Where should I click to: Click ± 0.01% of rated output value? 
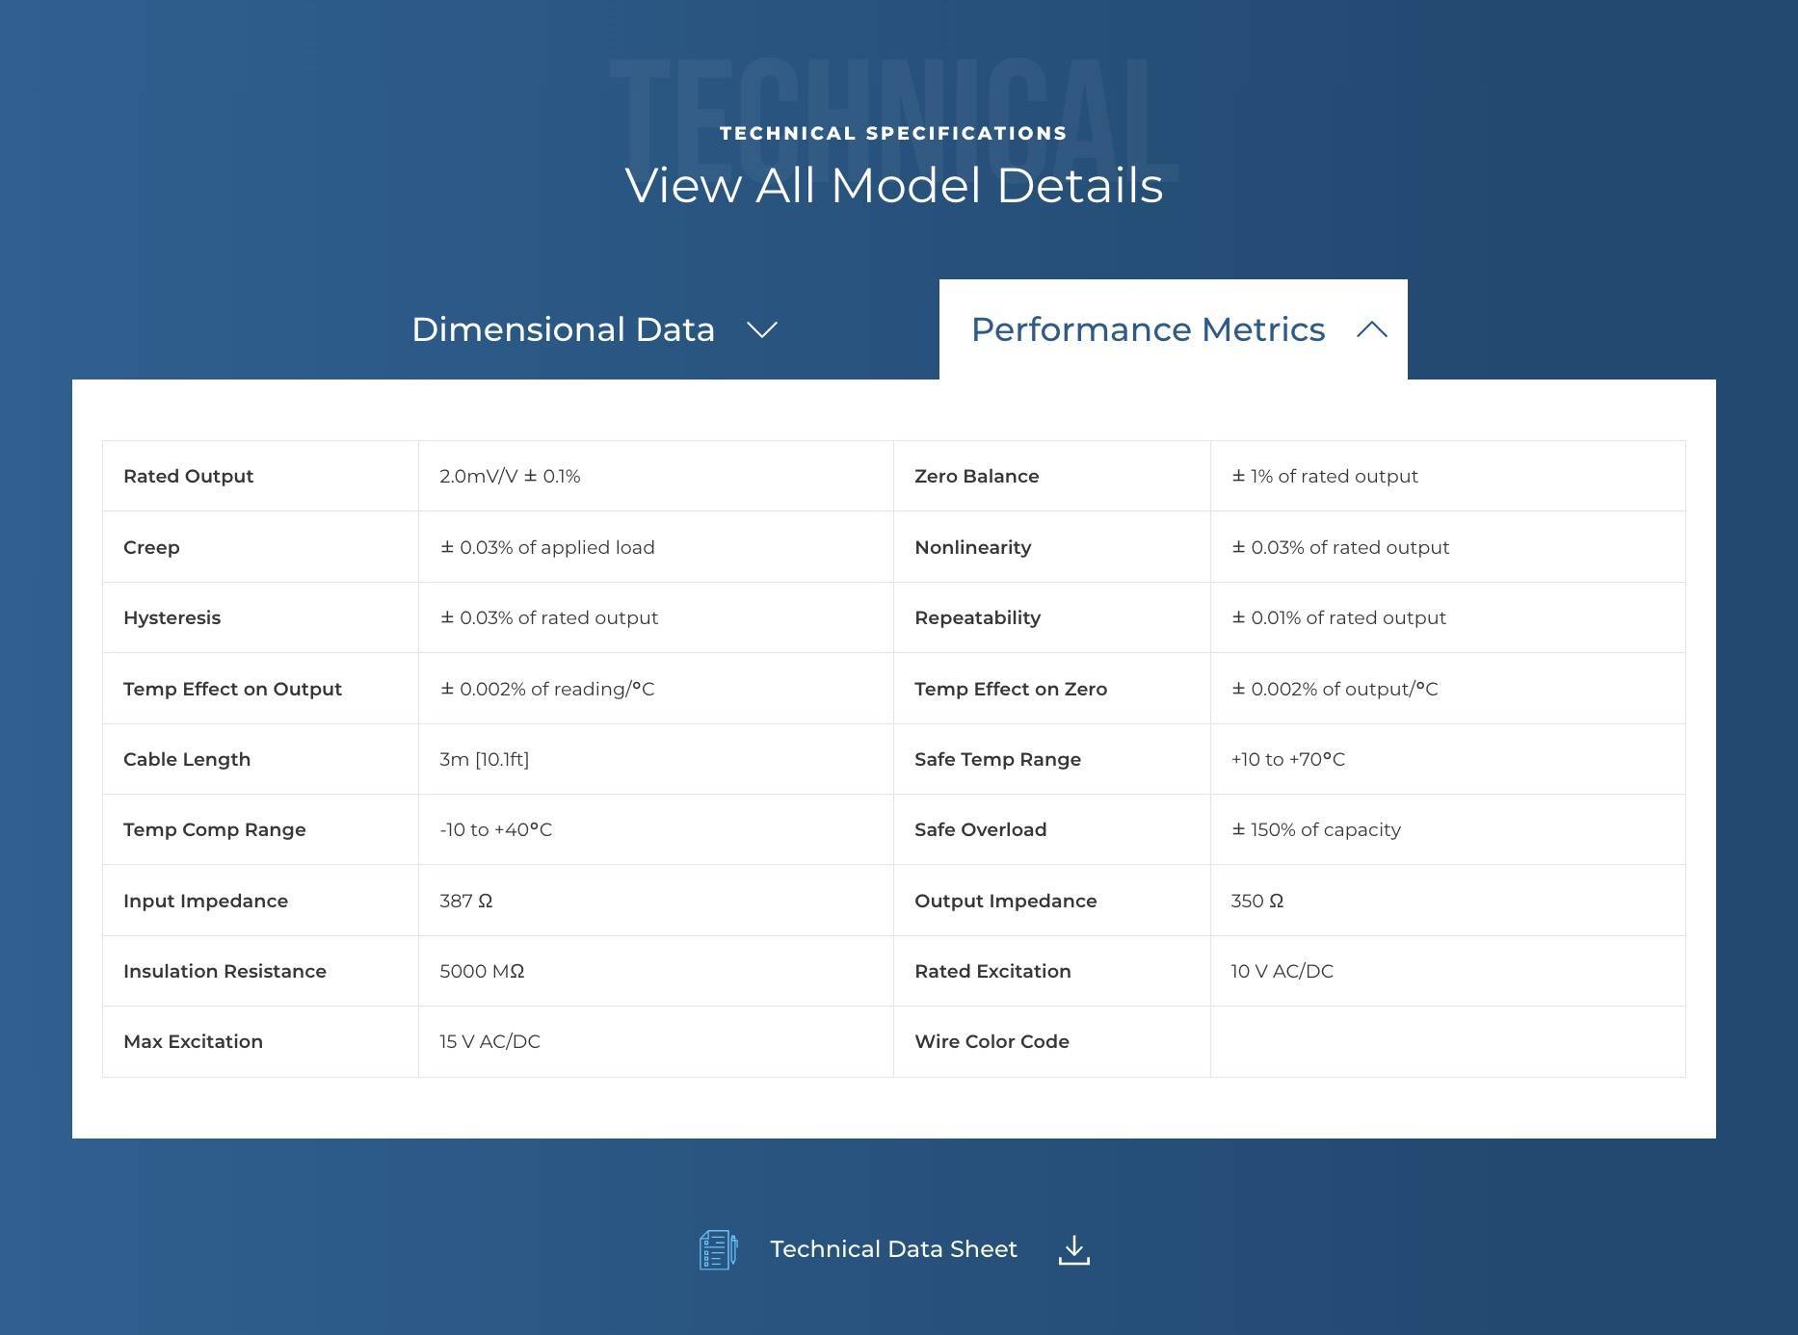(1339, 617)
